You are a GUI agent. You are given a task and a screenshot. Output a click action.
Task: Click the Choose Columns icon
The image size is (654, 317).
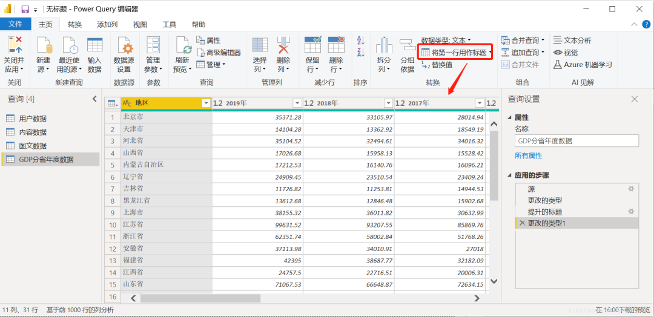pyautogui.click(x=260, y=45)
